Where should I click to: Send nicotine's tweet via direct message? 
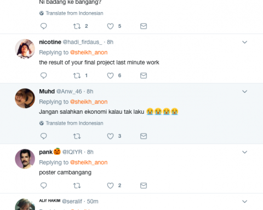[x=144, y=75]
